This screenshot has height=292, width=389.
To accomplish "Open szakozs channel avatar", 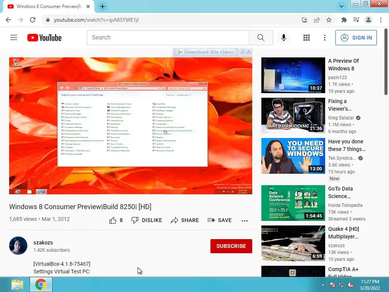I will 18,246.
